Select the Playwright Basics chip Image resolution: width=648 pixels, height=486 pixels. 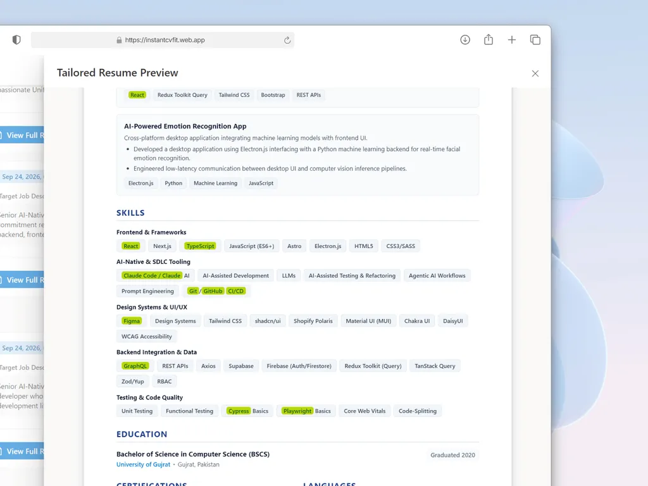point(306,411)
